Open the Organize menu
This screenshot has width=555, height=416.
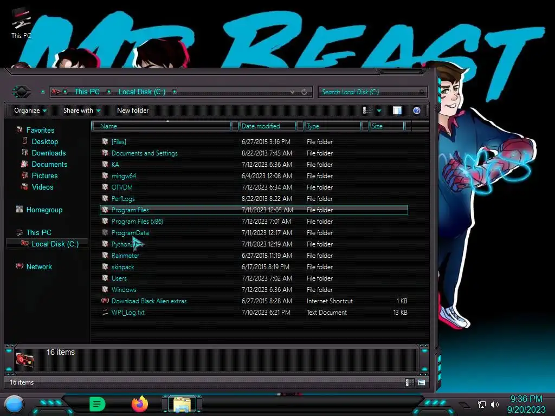[x=30, y=110]
